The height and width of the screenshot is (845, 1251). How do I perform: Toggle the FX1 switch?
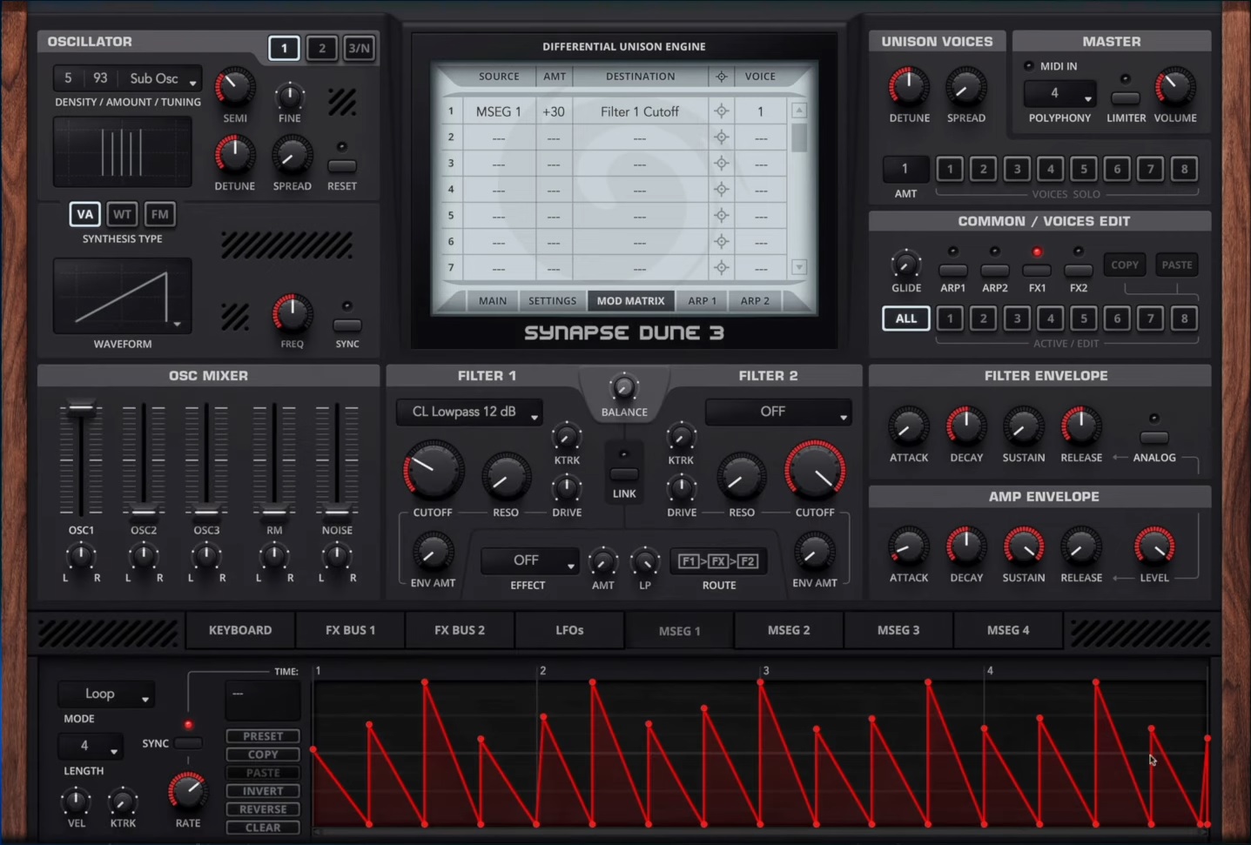(x=1036, y=271)
